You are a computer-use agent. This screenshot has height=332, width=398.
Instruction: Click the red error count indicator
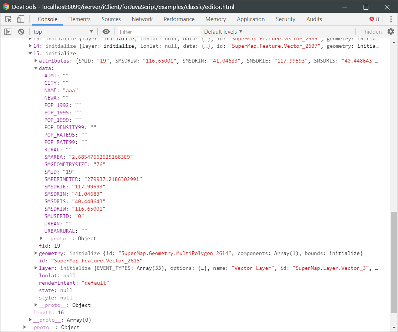[374, 19]
